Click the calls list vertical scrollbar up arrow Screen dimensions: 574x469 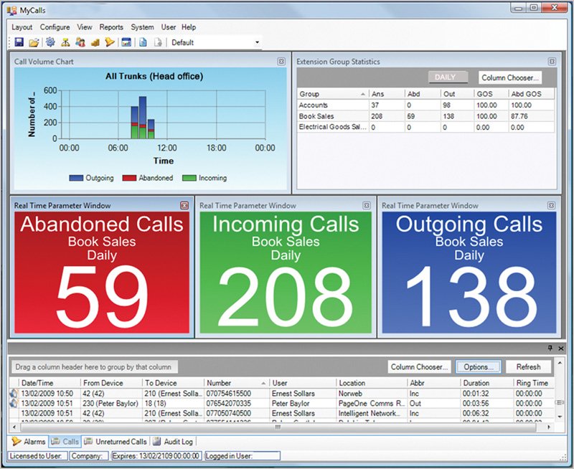[560, 363]
